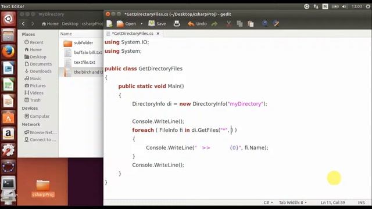Open Recent in Places sidebar
This screenshot has width=372, height=209.
pyautogui.click(x=34, y=42)
